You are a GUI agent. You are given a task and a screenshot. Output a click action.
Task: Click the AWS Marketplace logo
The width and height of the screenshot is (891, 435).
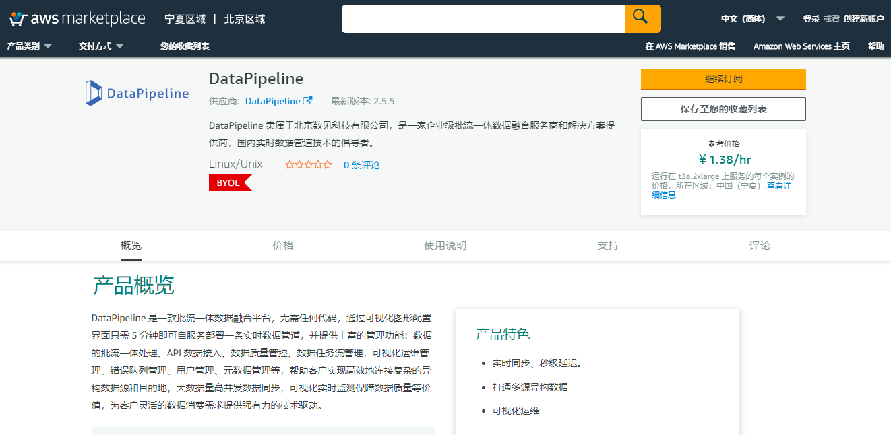(x=78, y=19)
